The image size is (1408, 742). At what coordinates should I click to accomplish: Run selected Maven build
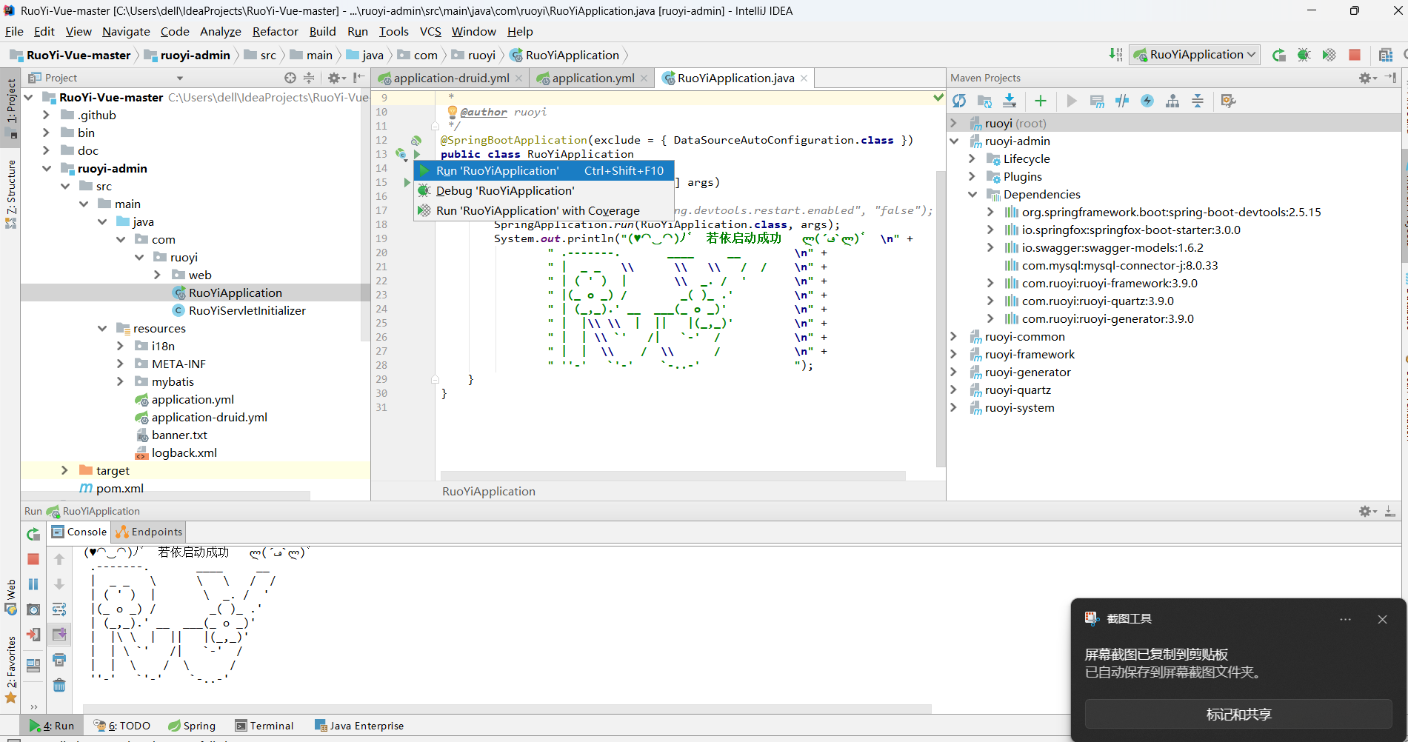click(1072, 101)
